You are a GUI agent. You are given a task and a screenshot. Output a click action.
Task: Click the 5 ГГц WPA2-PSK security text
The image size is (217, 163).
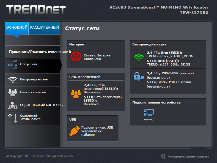pyautogui.click(x=169, y=84)
